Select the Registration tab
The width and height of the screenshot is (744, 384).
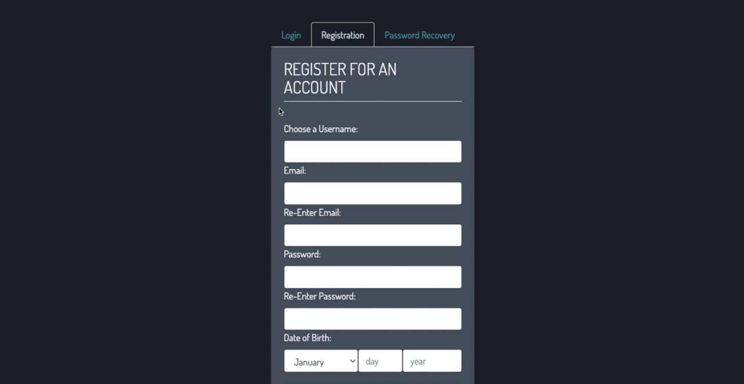[342, 35]
